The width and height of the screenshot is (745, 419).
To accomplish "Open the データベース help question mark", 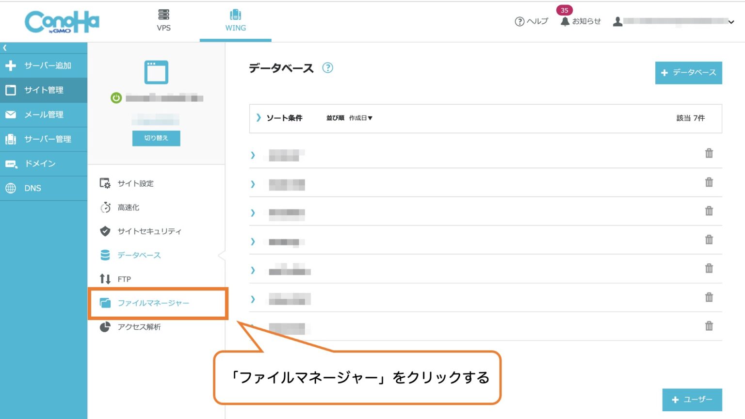I will point(328,68).
